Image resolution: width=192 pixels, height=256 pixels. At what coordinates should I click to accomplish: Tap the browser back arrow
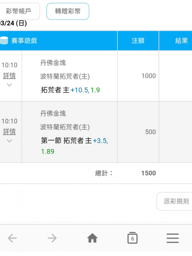pos(12,238)
